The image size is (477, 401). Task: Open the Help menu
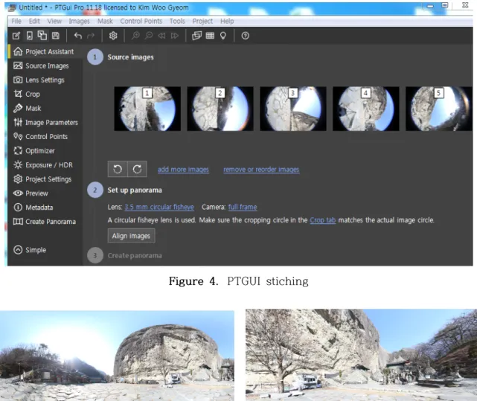[227, 21]
